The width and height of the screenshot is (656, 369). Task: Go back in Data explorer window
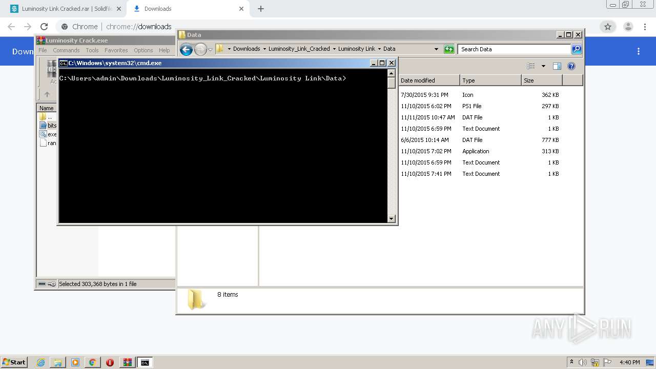(x=186, y=49)
